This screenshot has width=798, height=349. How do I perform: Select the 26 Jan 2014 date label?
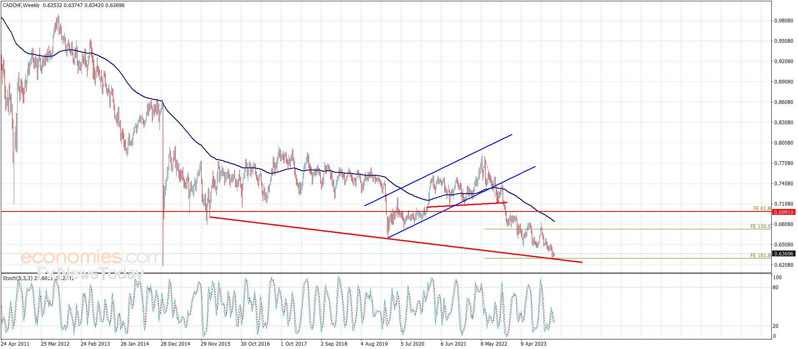[x=135, y=344]
